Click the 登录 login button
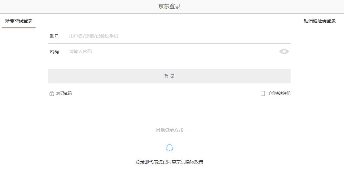344x172 pixels. 169,76
